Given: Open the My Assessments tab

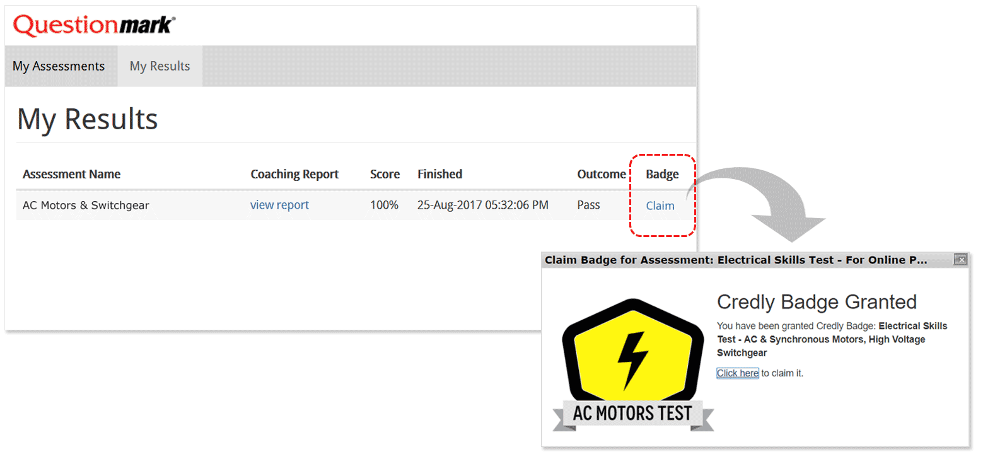Looking at the screenshot, I should pos(59,66).
